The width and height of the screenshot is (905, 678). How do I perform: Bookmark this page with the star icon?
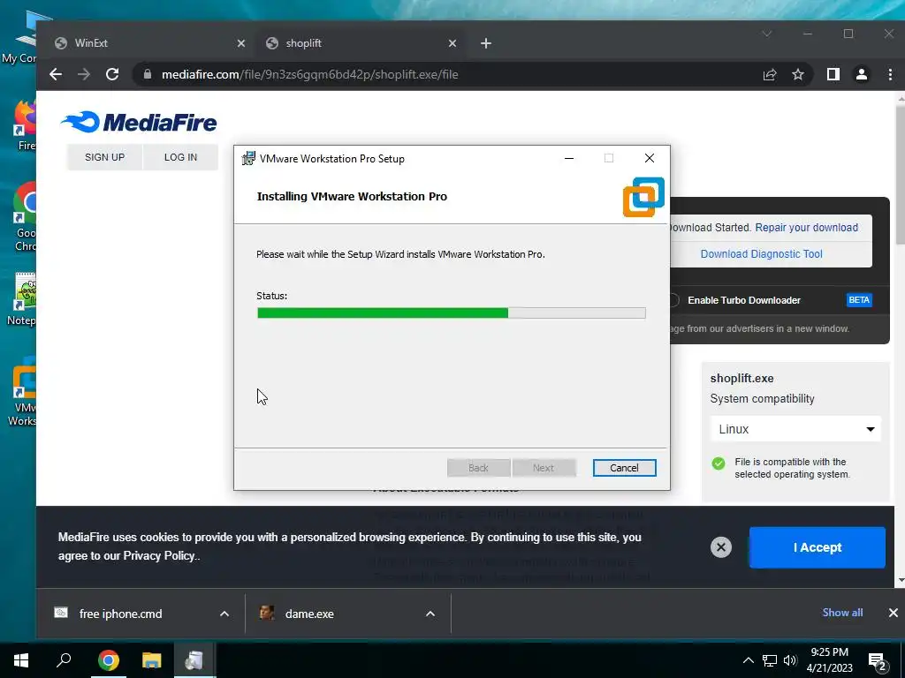(798, 74)
